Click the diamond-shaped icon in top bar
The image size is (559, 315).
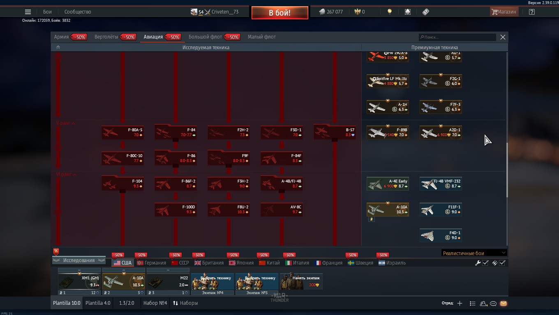click(x=408, y=12)
